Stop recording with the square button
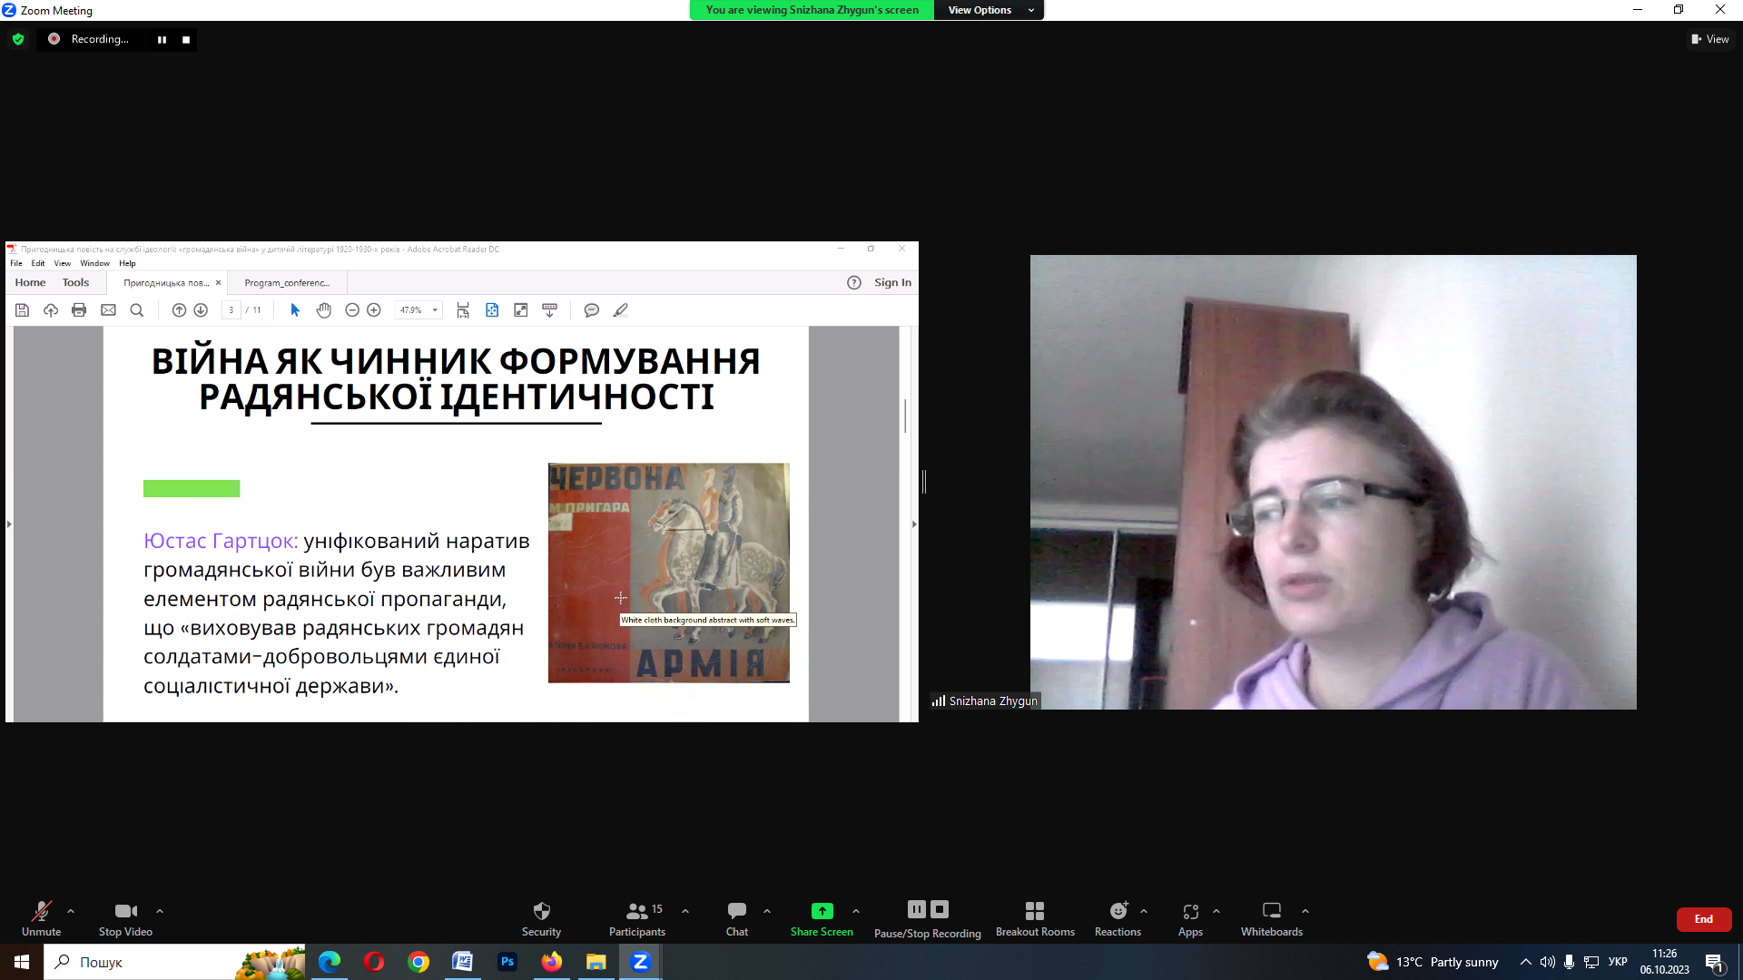 pyautogui.click(x=186, y=39)
